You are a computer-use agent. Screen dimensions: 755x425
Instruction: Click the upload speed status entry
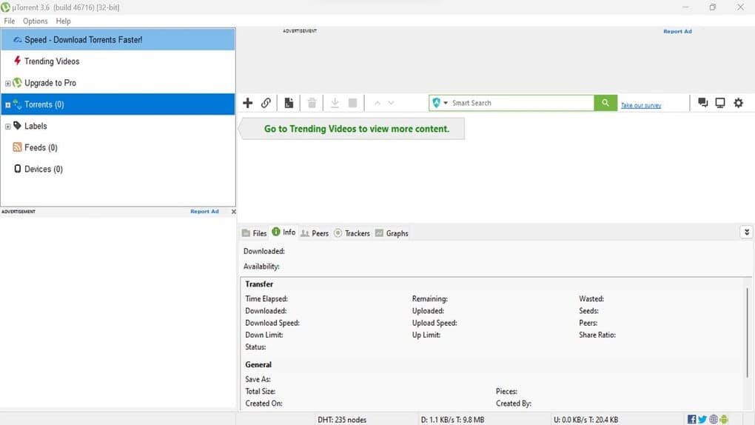(x=585, y=420)
